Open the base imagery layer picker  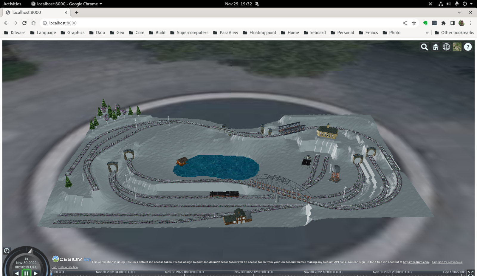(457, 47)
